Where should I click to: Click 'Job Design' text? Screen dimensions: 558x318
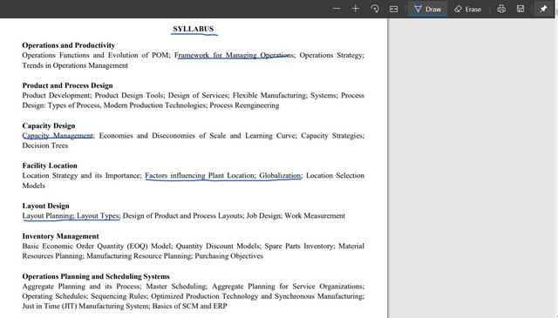click(x=263, y=215)
